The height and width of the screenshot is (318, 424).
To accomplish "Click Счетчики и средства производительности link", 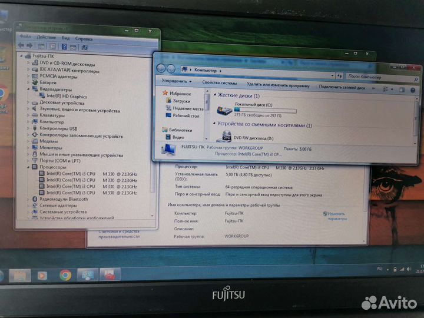I will tap(119, 234).
